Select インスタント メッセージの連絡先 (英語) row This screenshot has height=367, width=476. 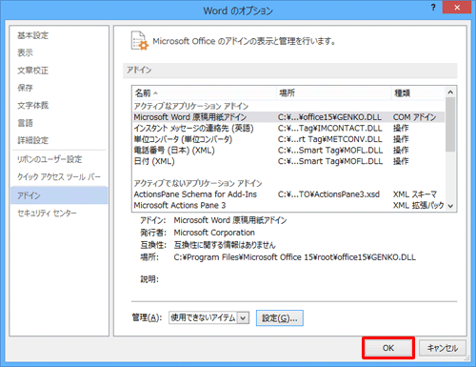coord(288,129)
